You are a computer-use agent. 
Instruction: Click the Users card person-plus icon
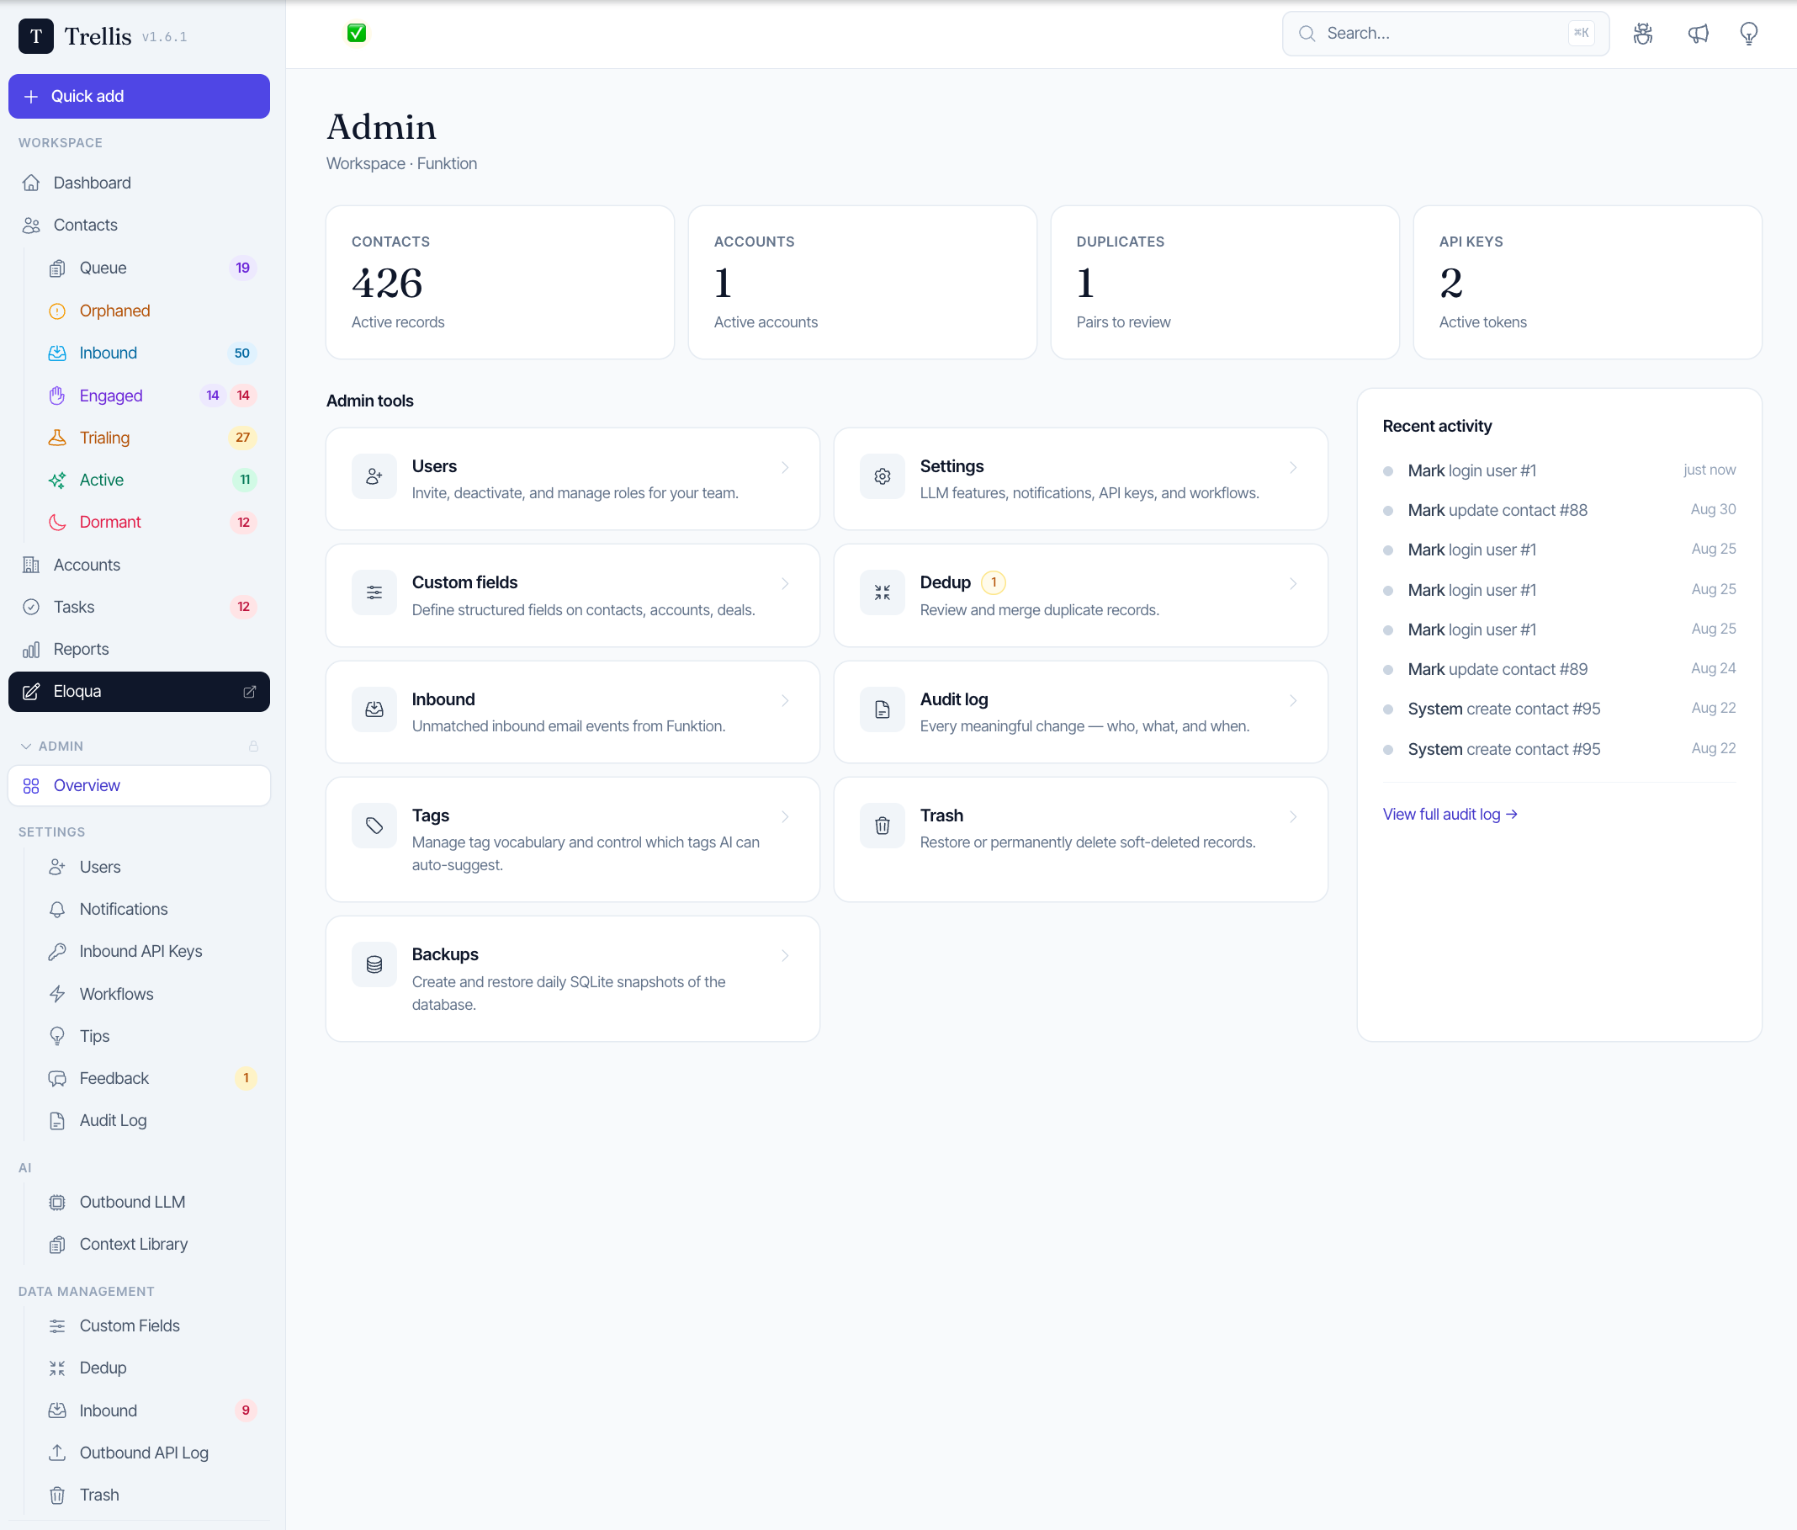click(374, 476)
